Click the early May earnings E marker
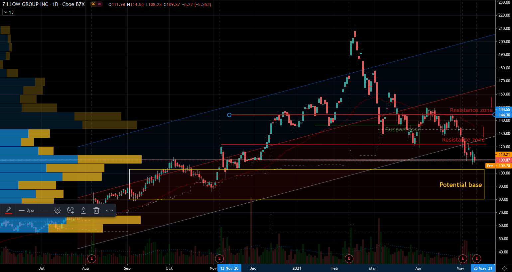 point(462,258)
